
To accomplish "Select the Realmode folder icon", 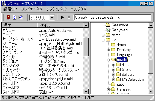I will 108,25.
